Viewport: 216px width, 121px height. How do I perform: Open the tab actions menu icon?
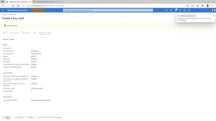coord(3,2)
